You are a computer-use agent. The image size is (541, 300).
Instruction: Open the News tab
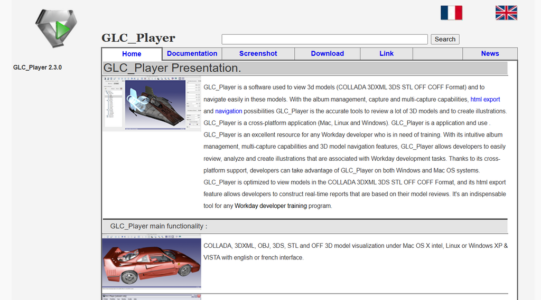pos(490,54)
